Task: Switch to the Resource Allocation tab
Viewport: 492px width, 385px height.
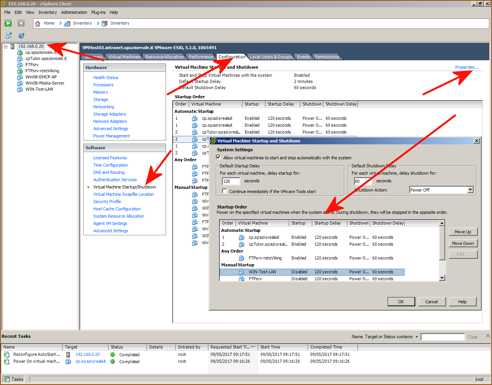Action: pyautogui.click(x=165, y=57)
